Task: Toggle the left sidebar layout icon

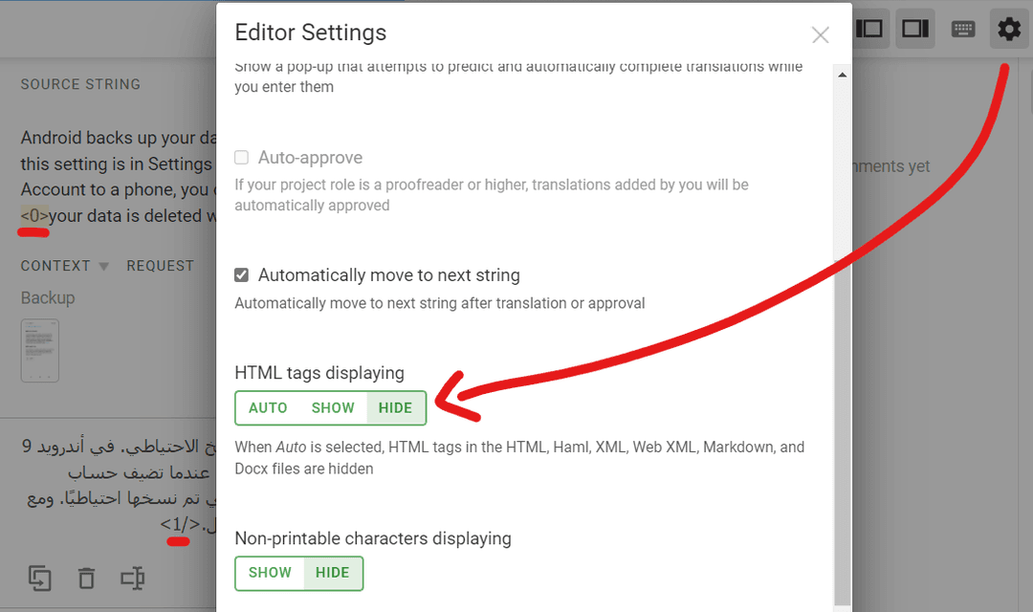Action: pos(869,28)
